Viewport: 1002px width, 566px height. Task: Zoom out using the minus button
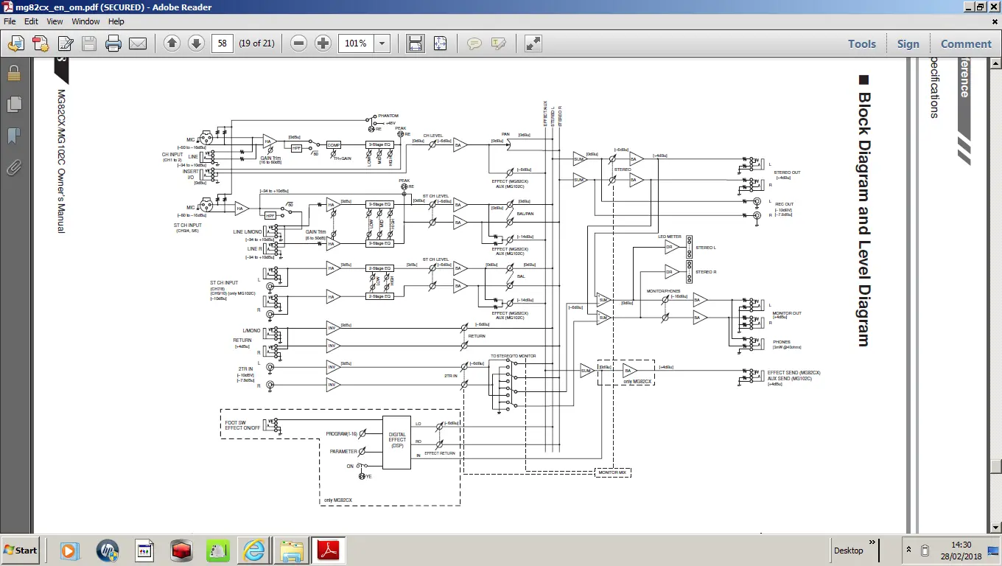pyautogui.click(x=298, y=43)
